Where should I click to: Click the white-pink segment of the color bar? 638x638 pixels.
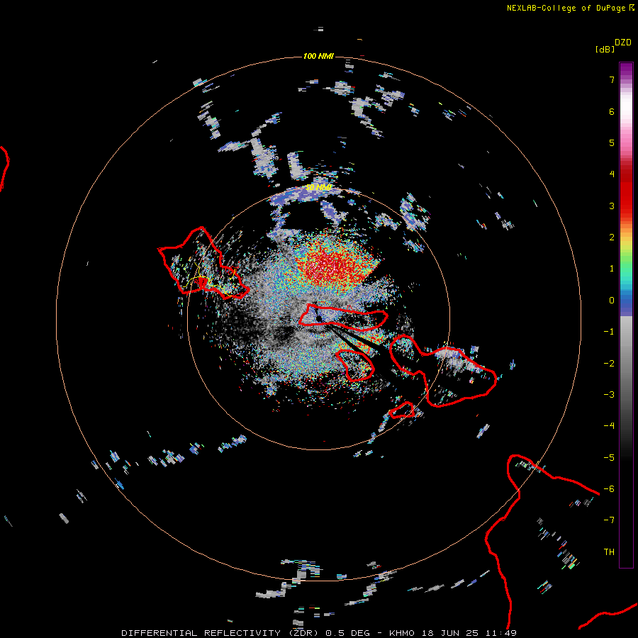click(x=626, y=118)
